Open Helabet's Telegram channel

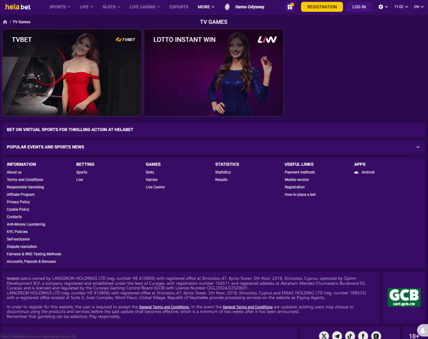(337, 336)
